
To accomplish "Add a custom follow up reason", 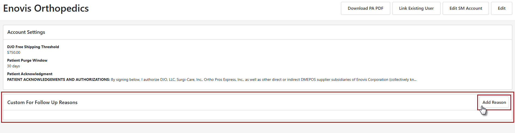I will (494, 102).
